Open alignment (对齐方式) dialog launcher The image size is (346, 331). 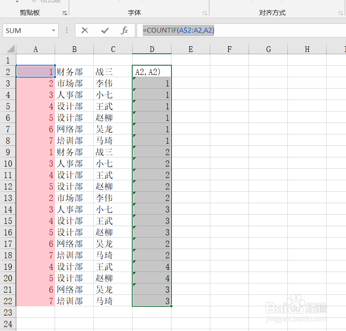pyautogui.click(x=341, y=13)
